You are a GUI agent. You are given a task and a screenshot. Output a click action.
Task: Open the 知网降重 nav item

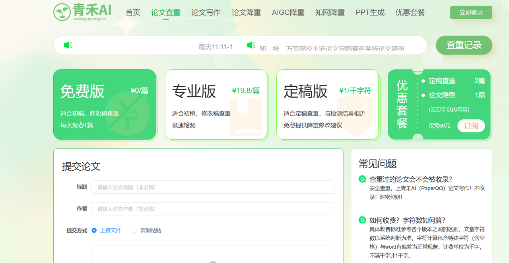coord(330,12)
